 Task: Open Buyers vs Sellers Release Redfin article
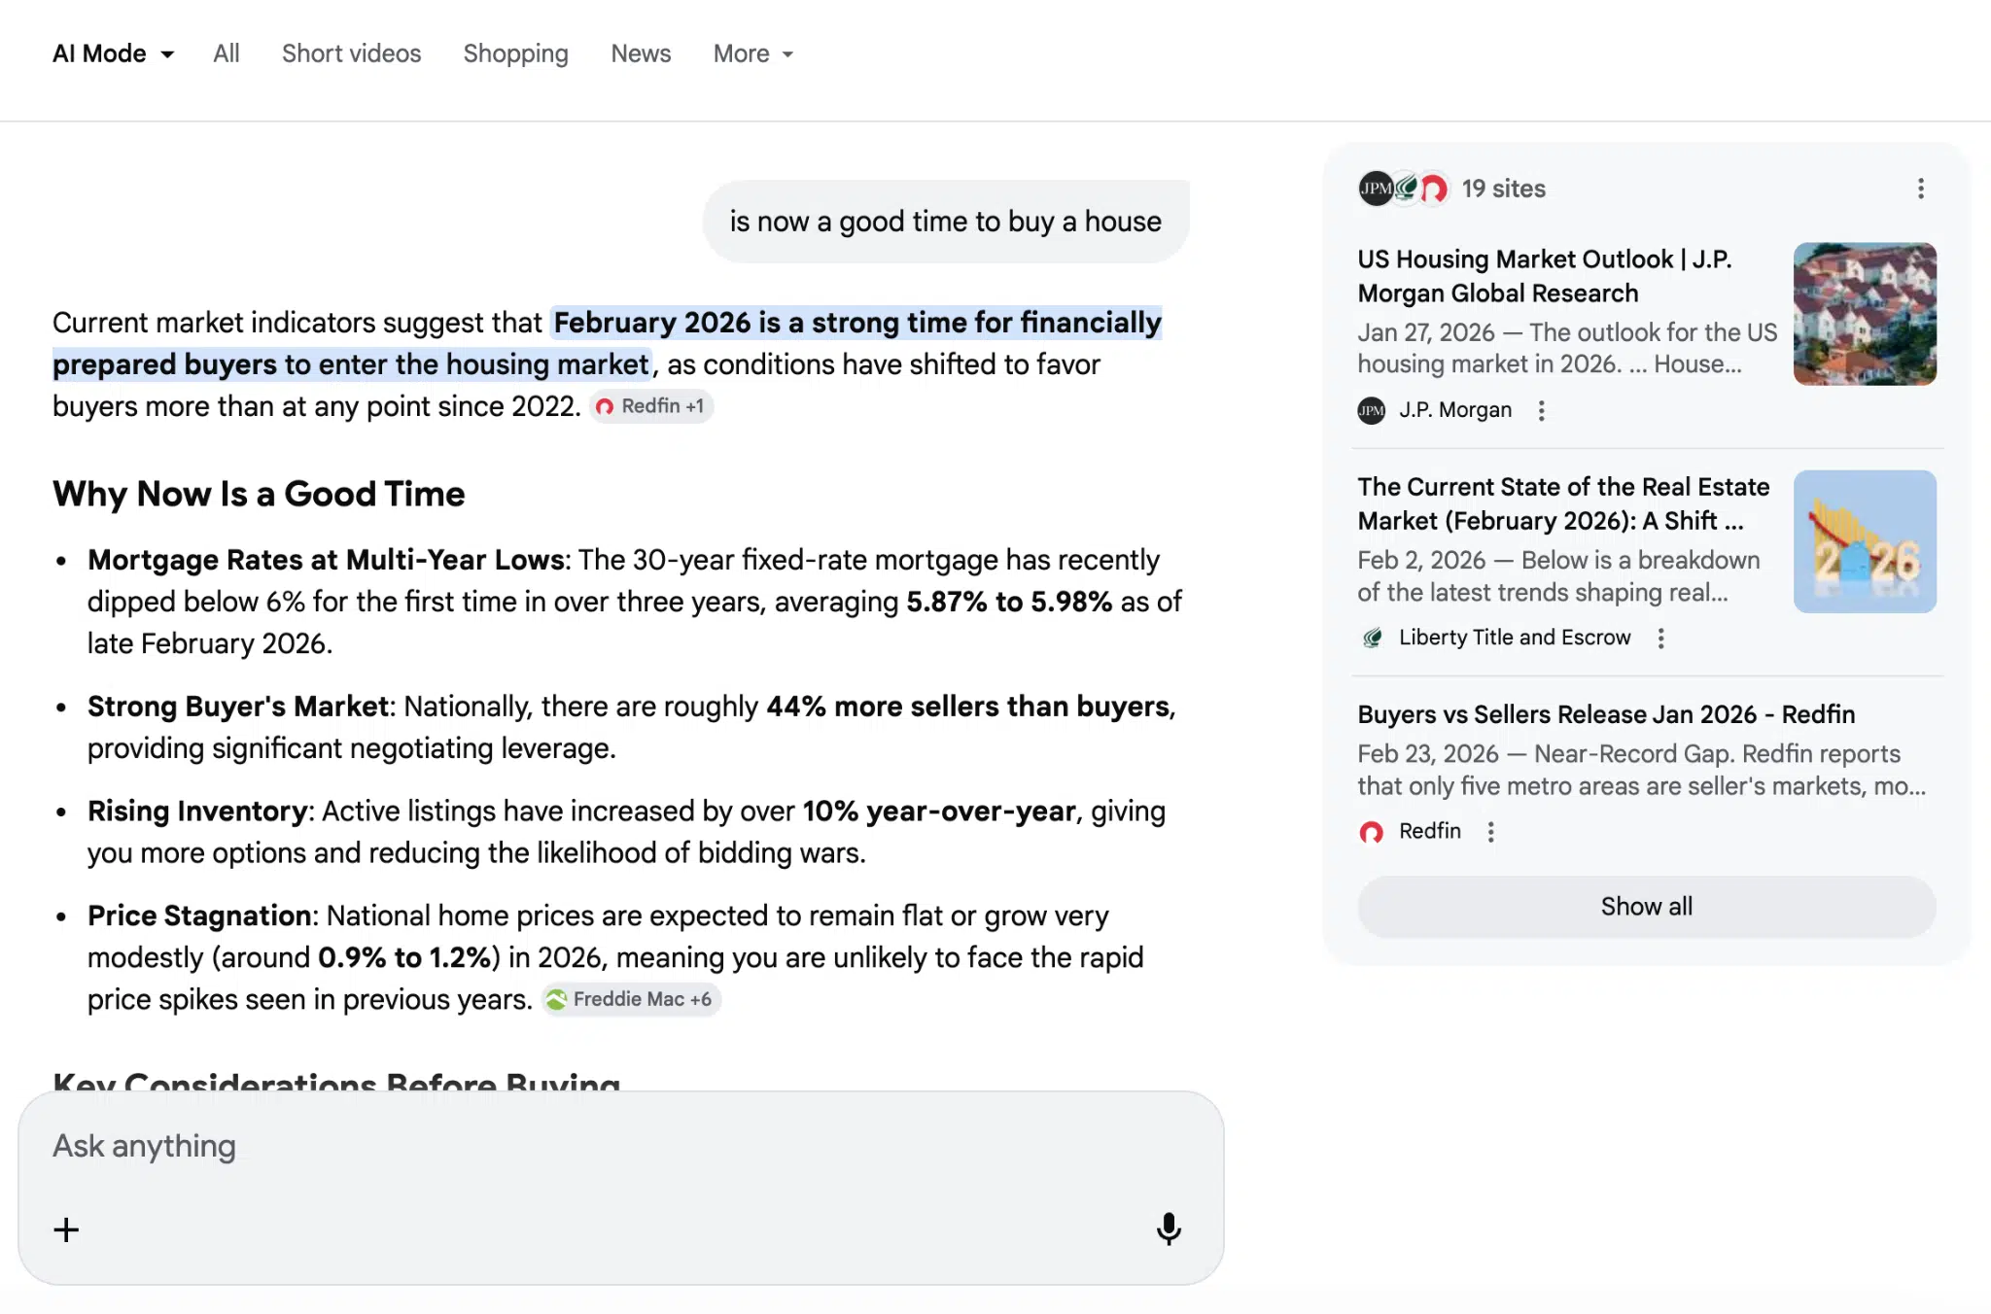point(1606,714)
